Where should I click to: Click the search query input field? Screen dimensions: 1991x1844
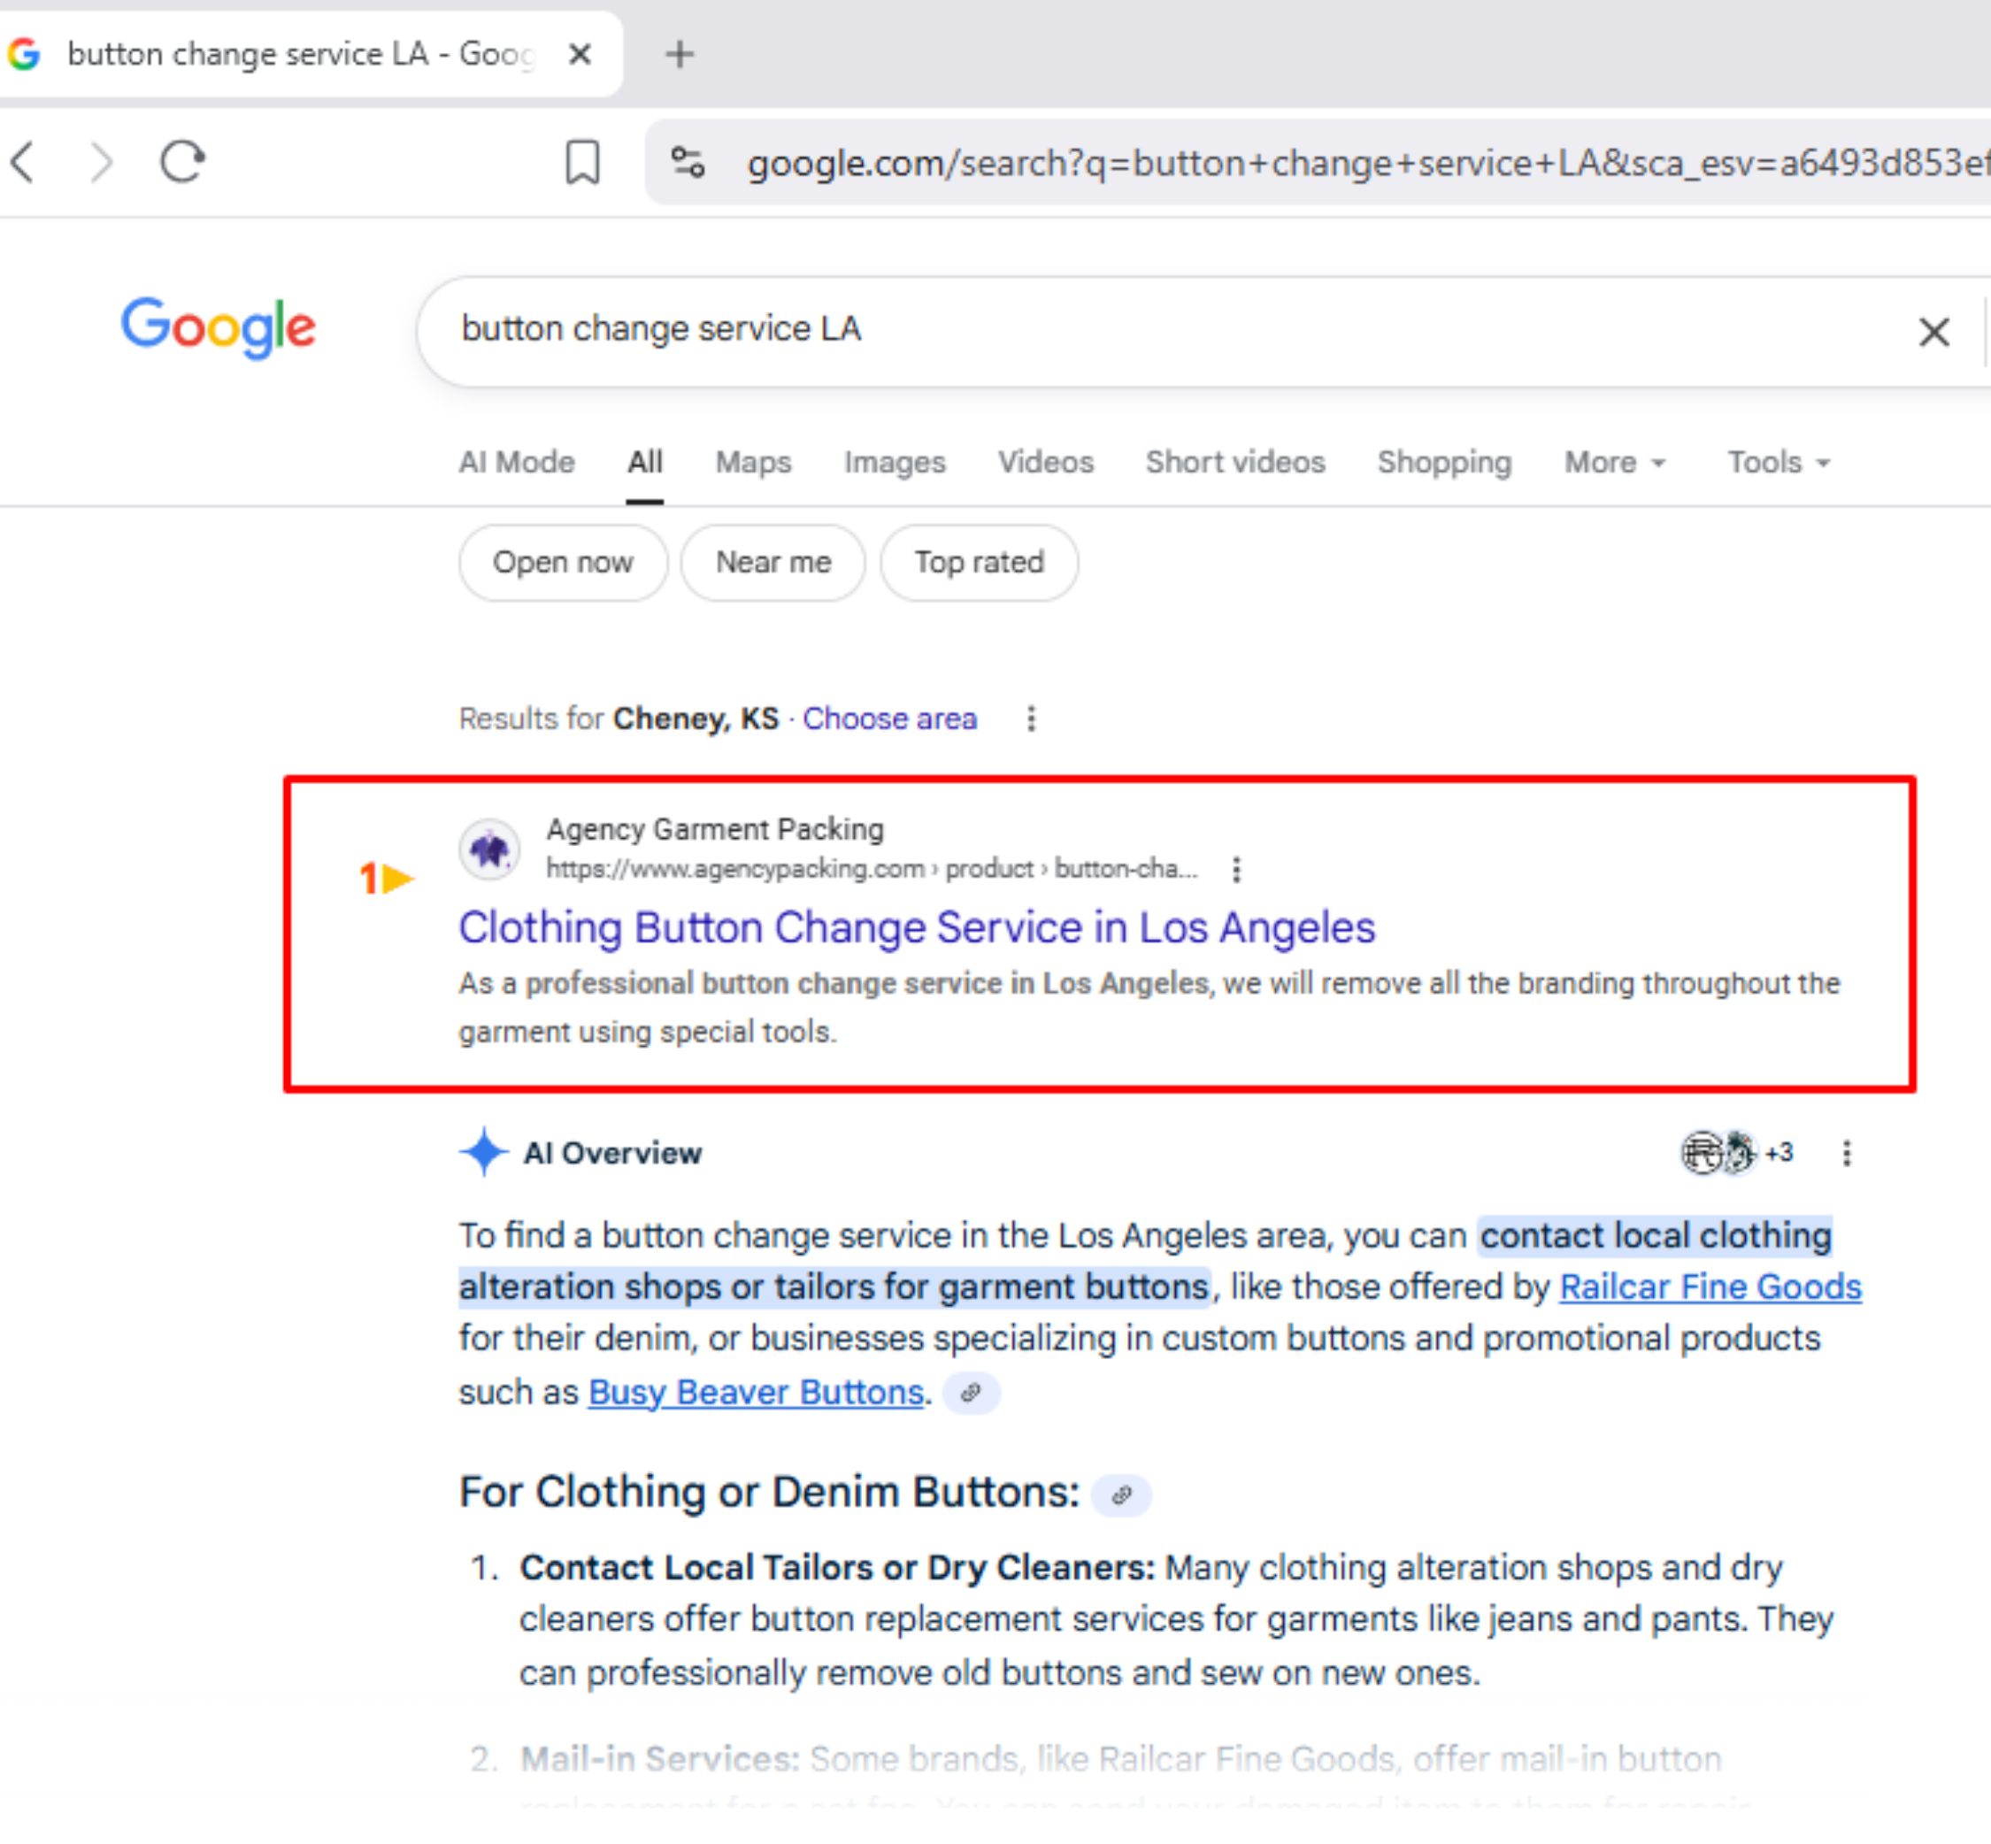point(1098,329)
